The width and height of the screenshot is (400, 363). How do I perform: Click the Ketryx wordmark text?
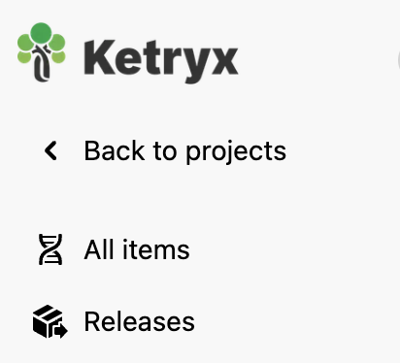[161, 61]
